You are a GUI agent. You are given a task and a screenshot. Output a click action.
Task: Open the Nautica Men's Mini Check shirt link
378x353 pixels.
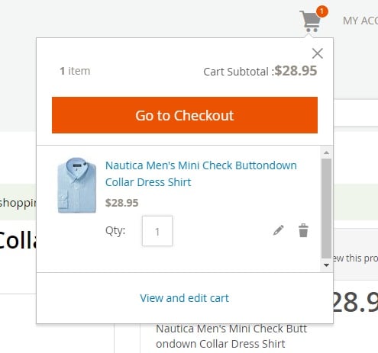(x=201, y=174)
